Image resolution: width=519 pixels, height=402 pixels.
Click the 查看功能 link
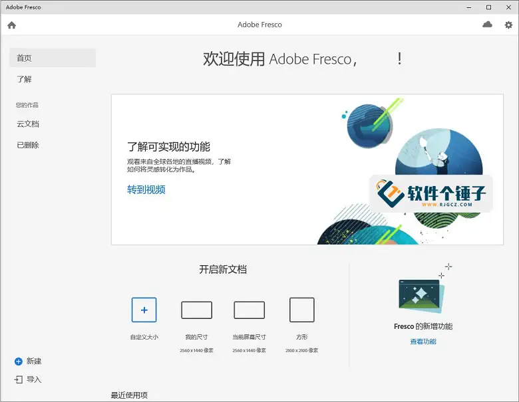423,342
